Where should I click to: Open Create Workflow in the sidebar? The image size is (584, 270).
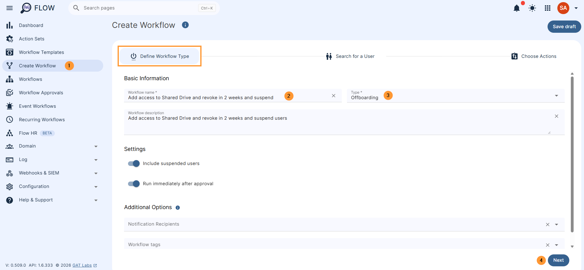pos(53,66)
